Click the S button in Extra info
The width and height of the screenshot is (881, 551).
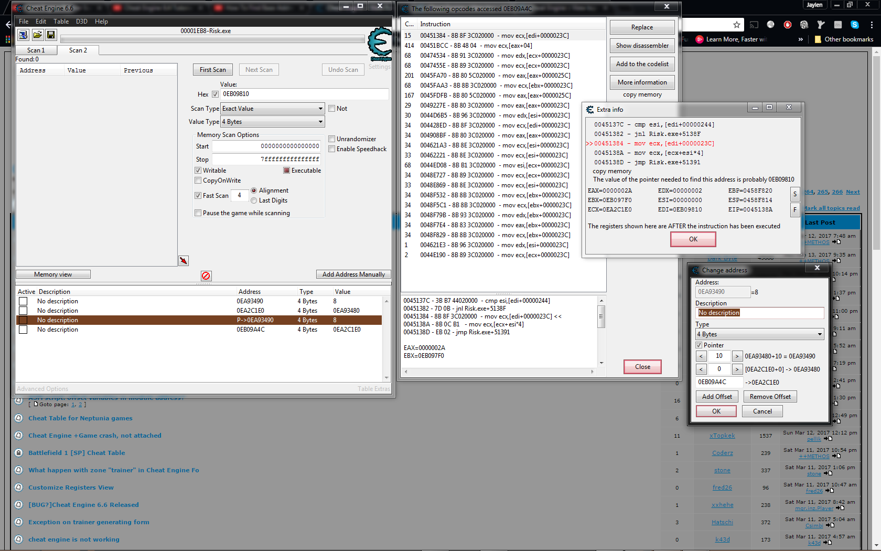pos(795,194)
